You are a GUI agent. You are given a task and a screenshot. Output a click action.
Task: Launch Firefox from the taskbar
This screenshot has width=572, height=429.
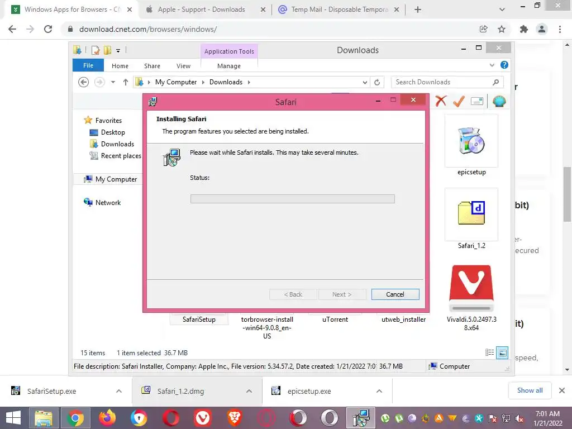click(107, 418)
